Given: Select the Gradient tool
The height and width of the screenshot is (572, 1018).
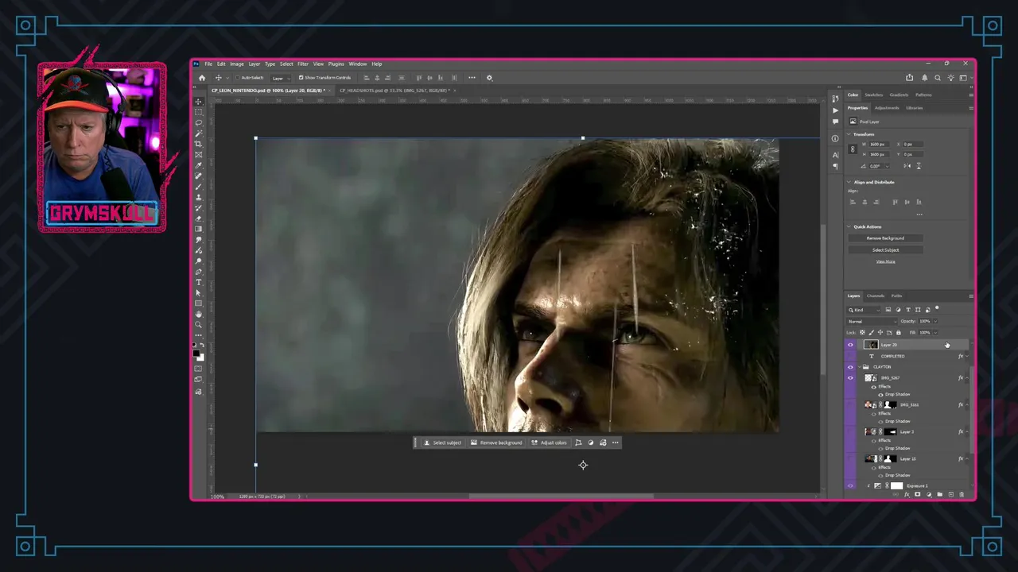Looking at the screenshot, I should pyautogui.click(x=199, y=229).
